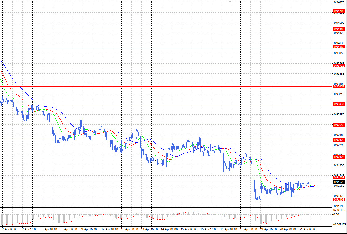Click the 21 Apr 00:00 time label
Viewport: 347px width, 234px height.
coord(308,229)
